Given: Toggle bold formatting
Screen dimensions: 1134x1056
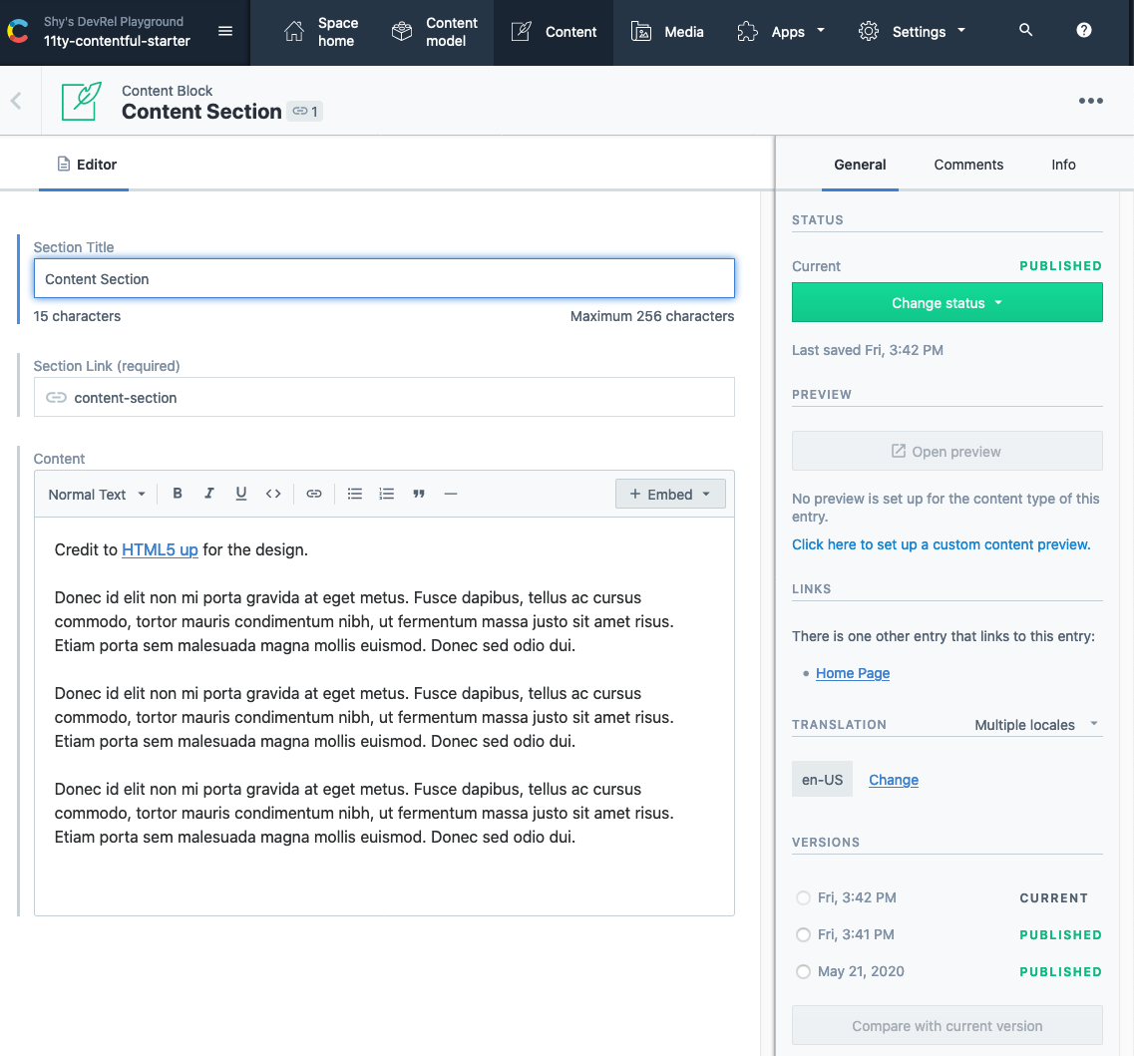Looking at the screenshot, I should coord(178,494).
